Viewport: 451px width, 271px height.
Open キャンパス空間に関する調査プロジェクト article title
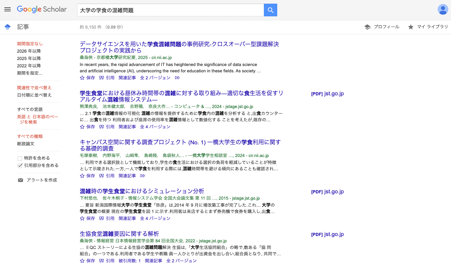[180, 145]
